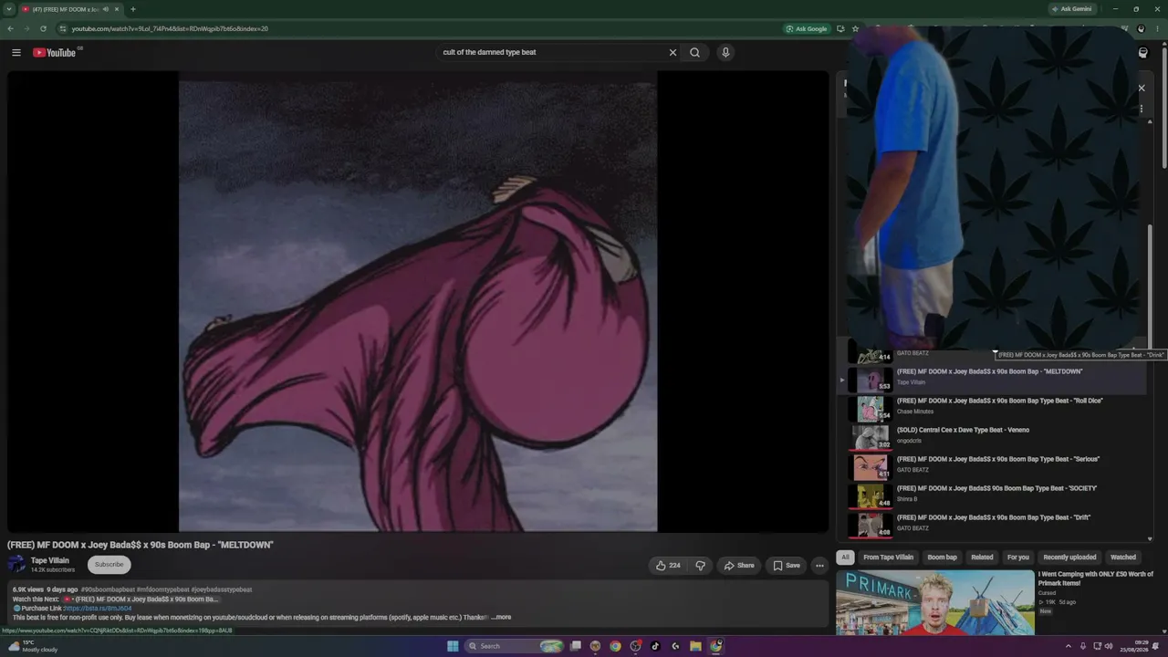Open the #mfdoomtypebeat hashtag
The height and width of the screenshot is (657, 1168).
pyautogui.click(x=163, y=589)
